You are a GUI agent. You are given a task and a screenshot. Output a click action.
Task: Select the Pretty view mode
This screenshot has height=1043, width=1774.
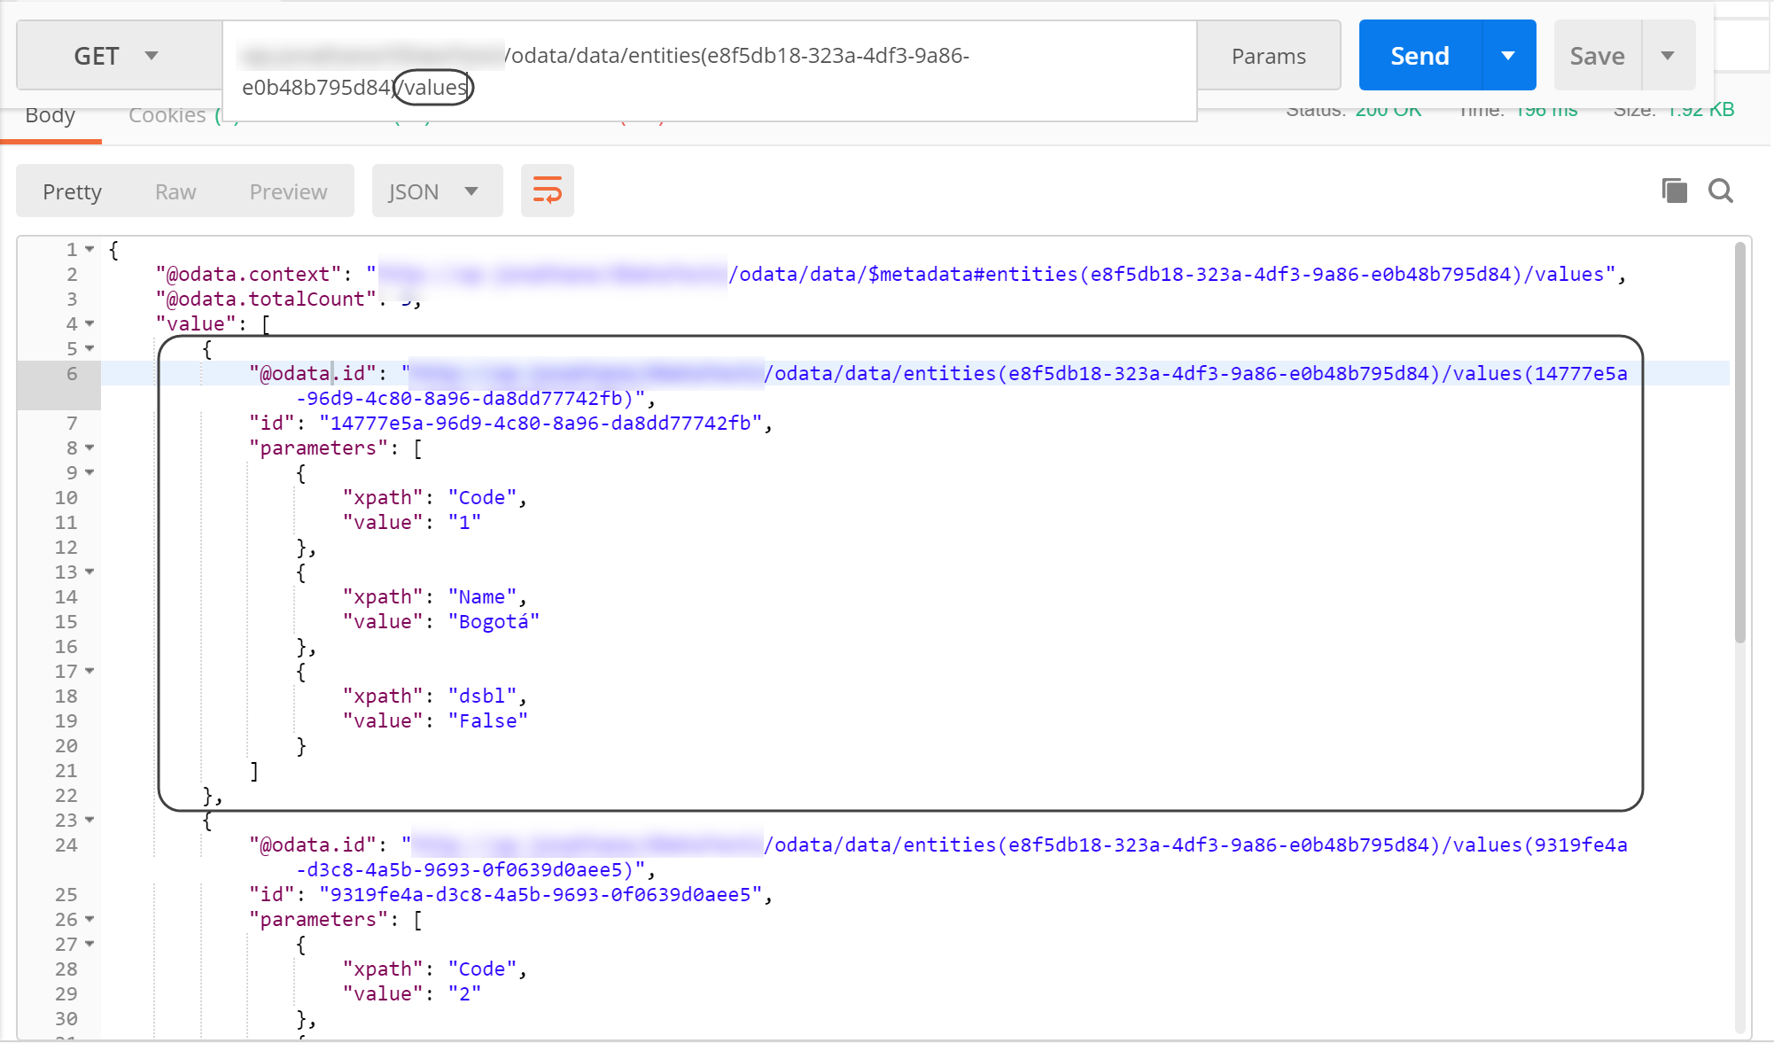tap(72, 191)
